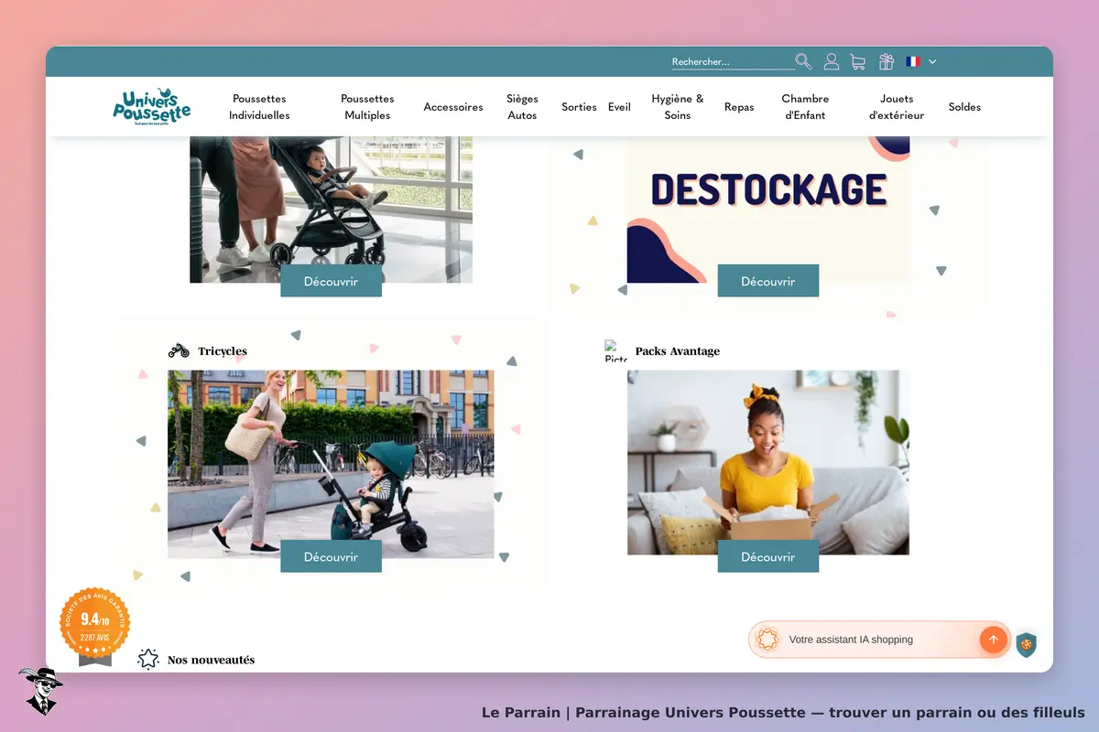
Task: Open Poussettes Multiples menu
Action: 367,107
